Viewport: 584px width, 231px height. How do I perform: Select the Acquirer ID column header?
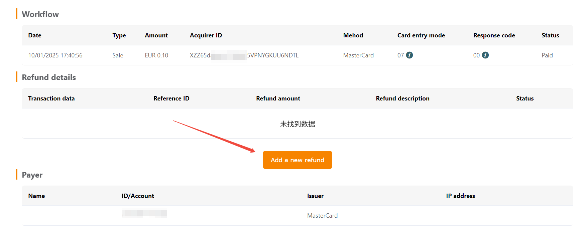(206, 35)
